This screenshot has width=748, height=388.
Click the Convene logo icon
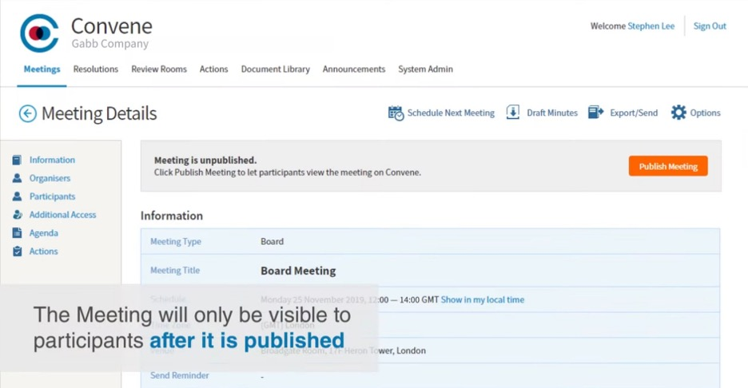(39, 33)
